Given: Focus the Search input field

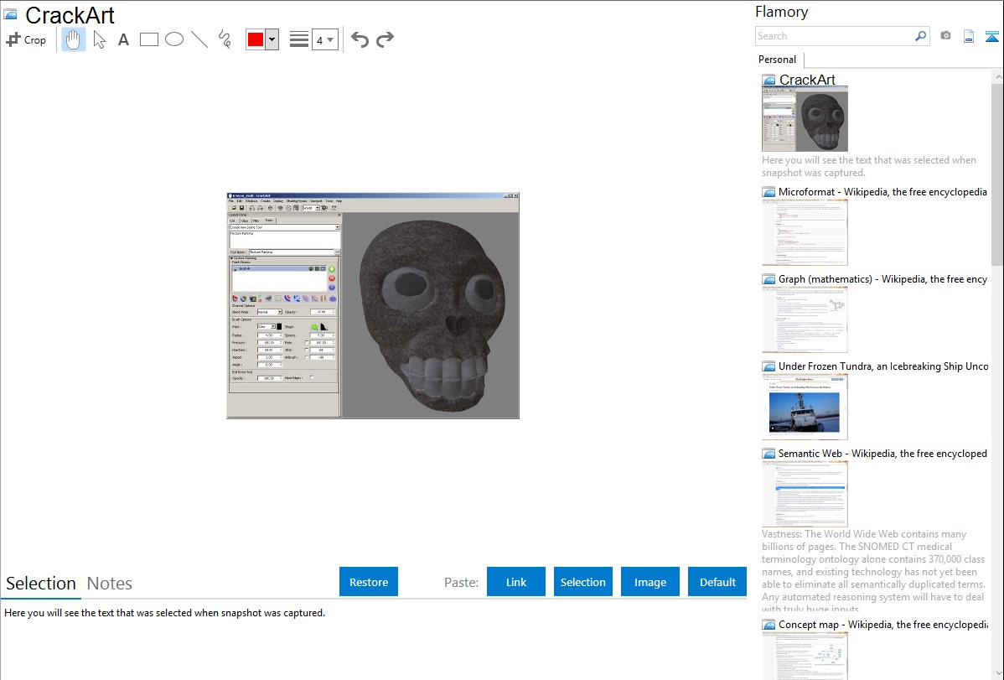Looking at the screenshot, I should (x=834, y=36).
